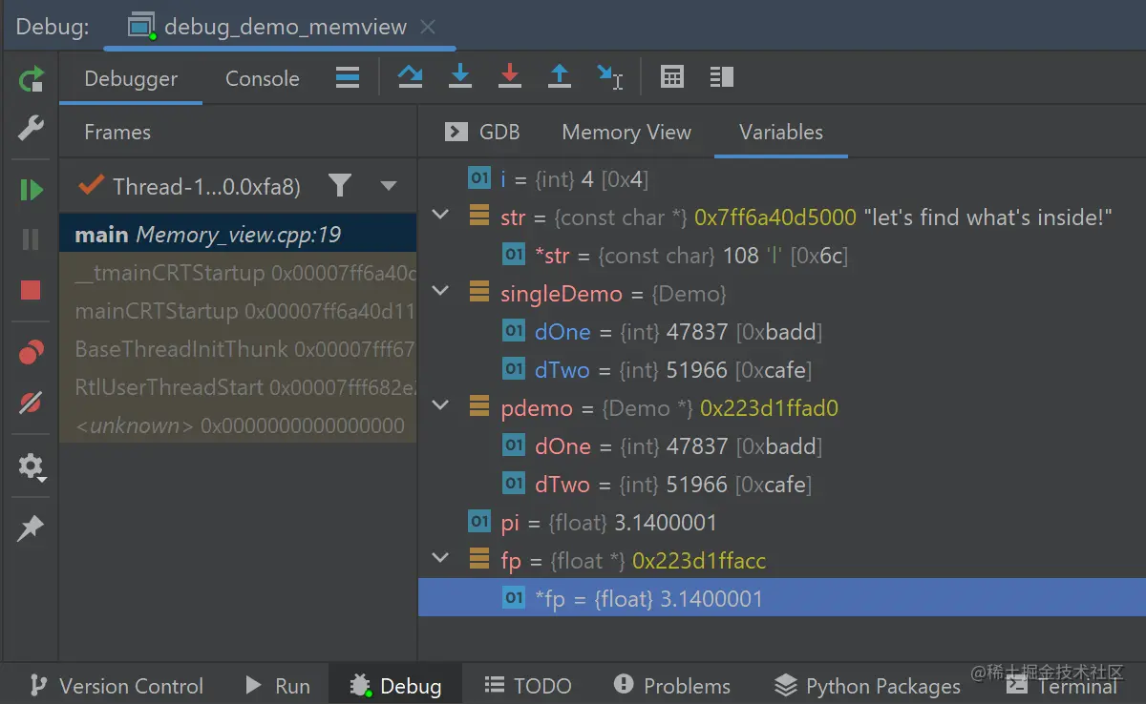
Task: Collapse the str variable node
Action: (440, 216)
